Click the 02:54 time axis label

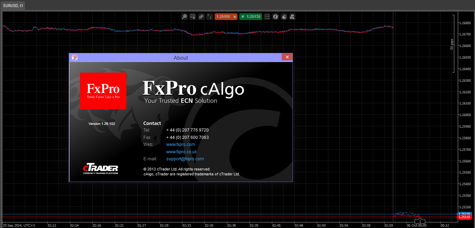coord(344,226)
